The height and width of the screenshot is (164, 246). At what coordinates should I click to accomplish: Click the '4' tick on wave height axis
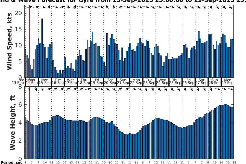coord(20,122)
